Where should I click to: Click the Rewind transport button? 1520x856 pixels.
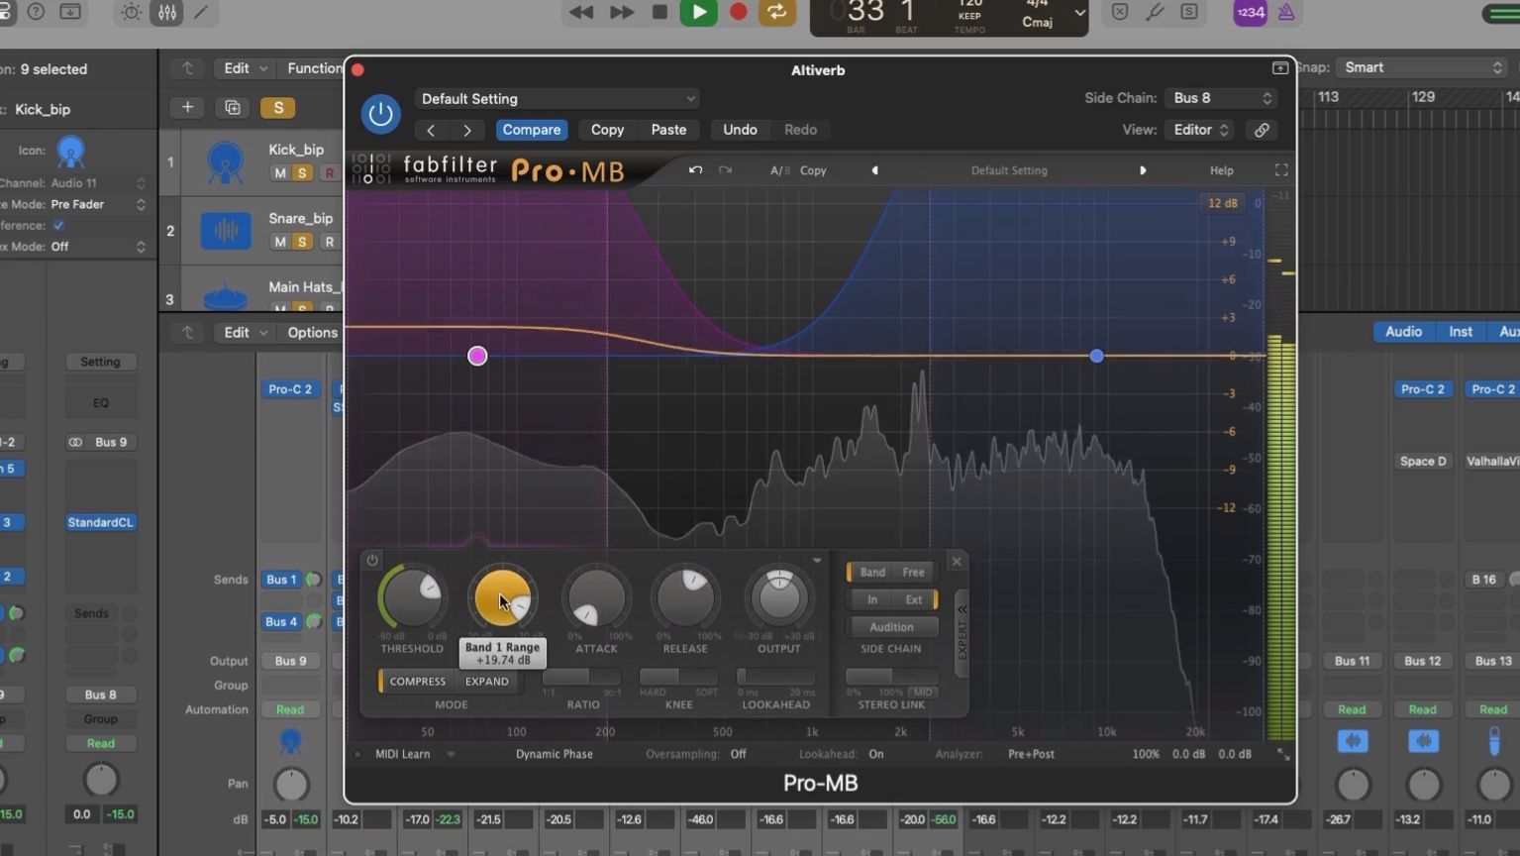581,12
